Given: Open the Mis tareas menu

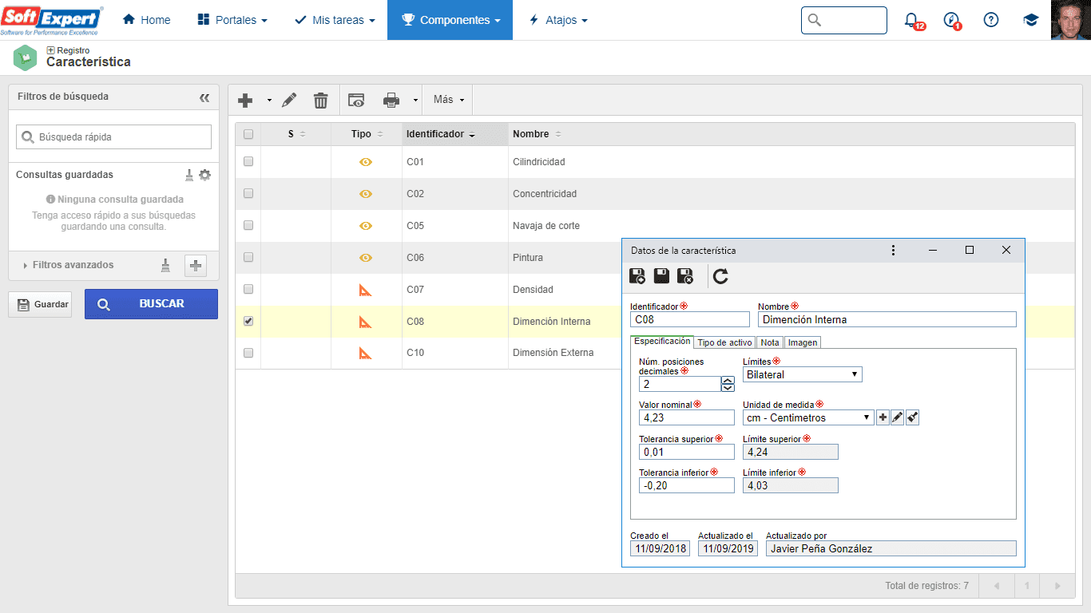Looking at the screenshot, I should click(x=335, y=20).
